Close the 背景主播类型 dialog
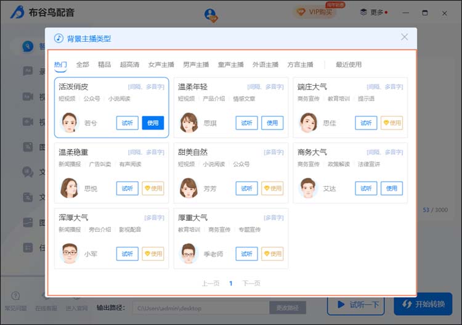The width and height of the screenshot is (462, 325). click(x=404, y=37)
